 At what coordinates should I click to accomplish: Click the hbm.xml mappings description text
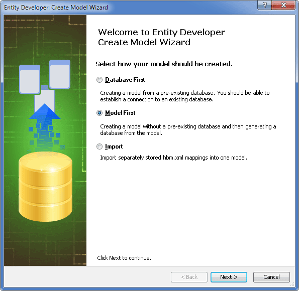pyautogui.click(x=173, y=158)
